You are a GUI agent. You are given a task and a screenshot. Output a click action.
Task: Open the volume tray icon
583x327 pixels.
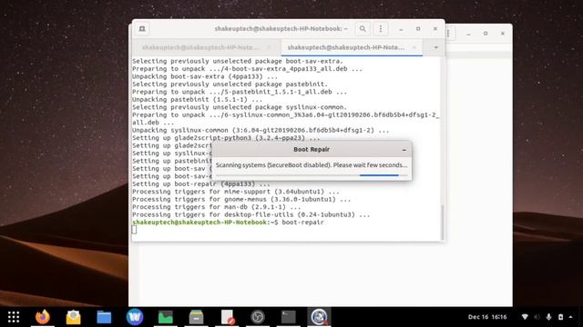pyautogui.click(x=537, y=317)
